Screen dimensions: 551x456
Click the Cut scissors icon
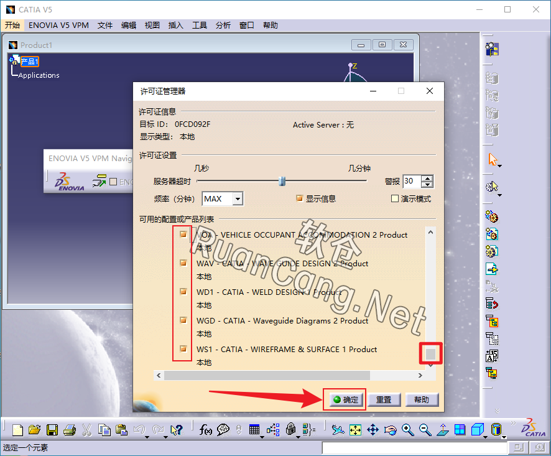pyautogui.click(x=86, y=430)
